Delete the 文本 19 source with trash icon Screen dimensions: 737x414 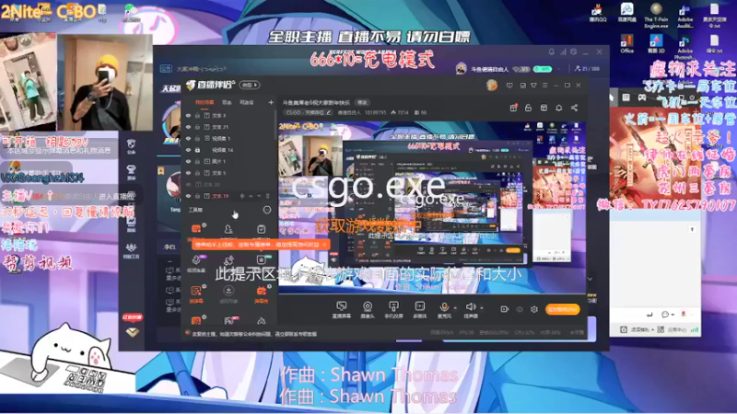(267, 196)
